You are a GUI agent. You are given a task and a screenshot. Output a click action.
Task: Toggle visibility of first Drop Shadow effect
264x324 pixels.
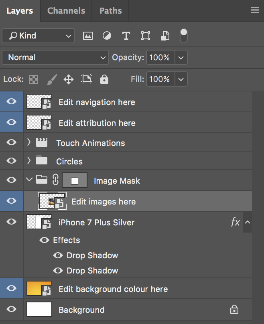tap(58, 255)
